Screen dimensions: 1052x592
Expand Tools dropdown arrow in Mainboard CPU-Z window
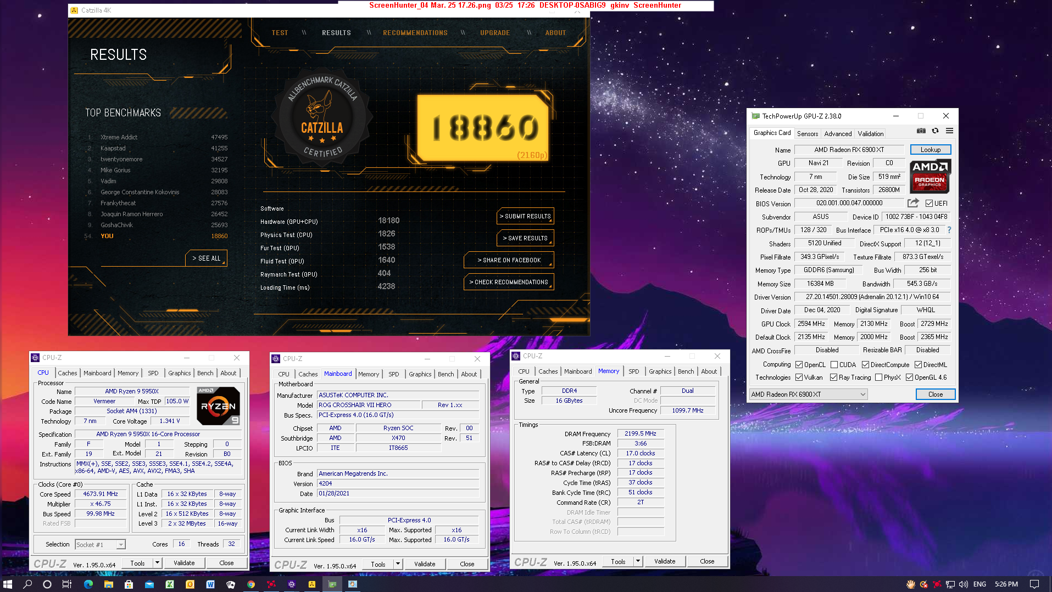(x=397, y=564)
